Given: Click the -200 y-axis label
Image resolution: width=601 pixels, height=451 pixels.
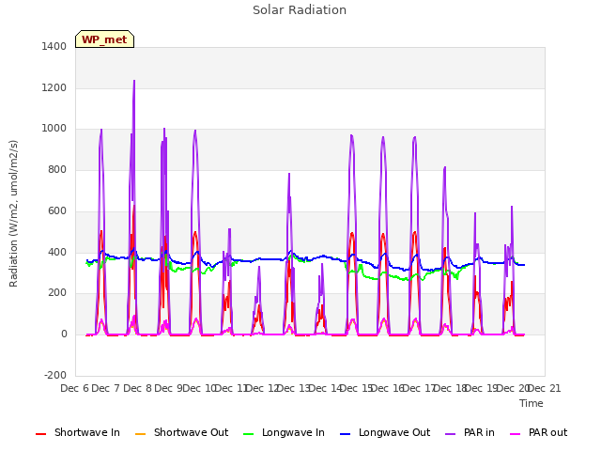Looking at the screenshot, I should [x=55, y=375].
